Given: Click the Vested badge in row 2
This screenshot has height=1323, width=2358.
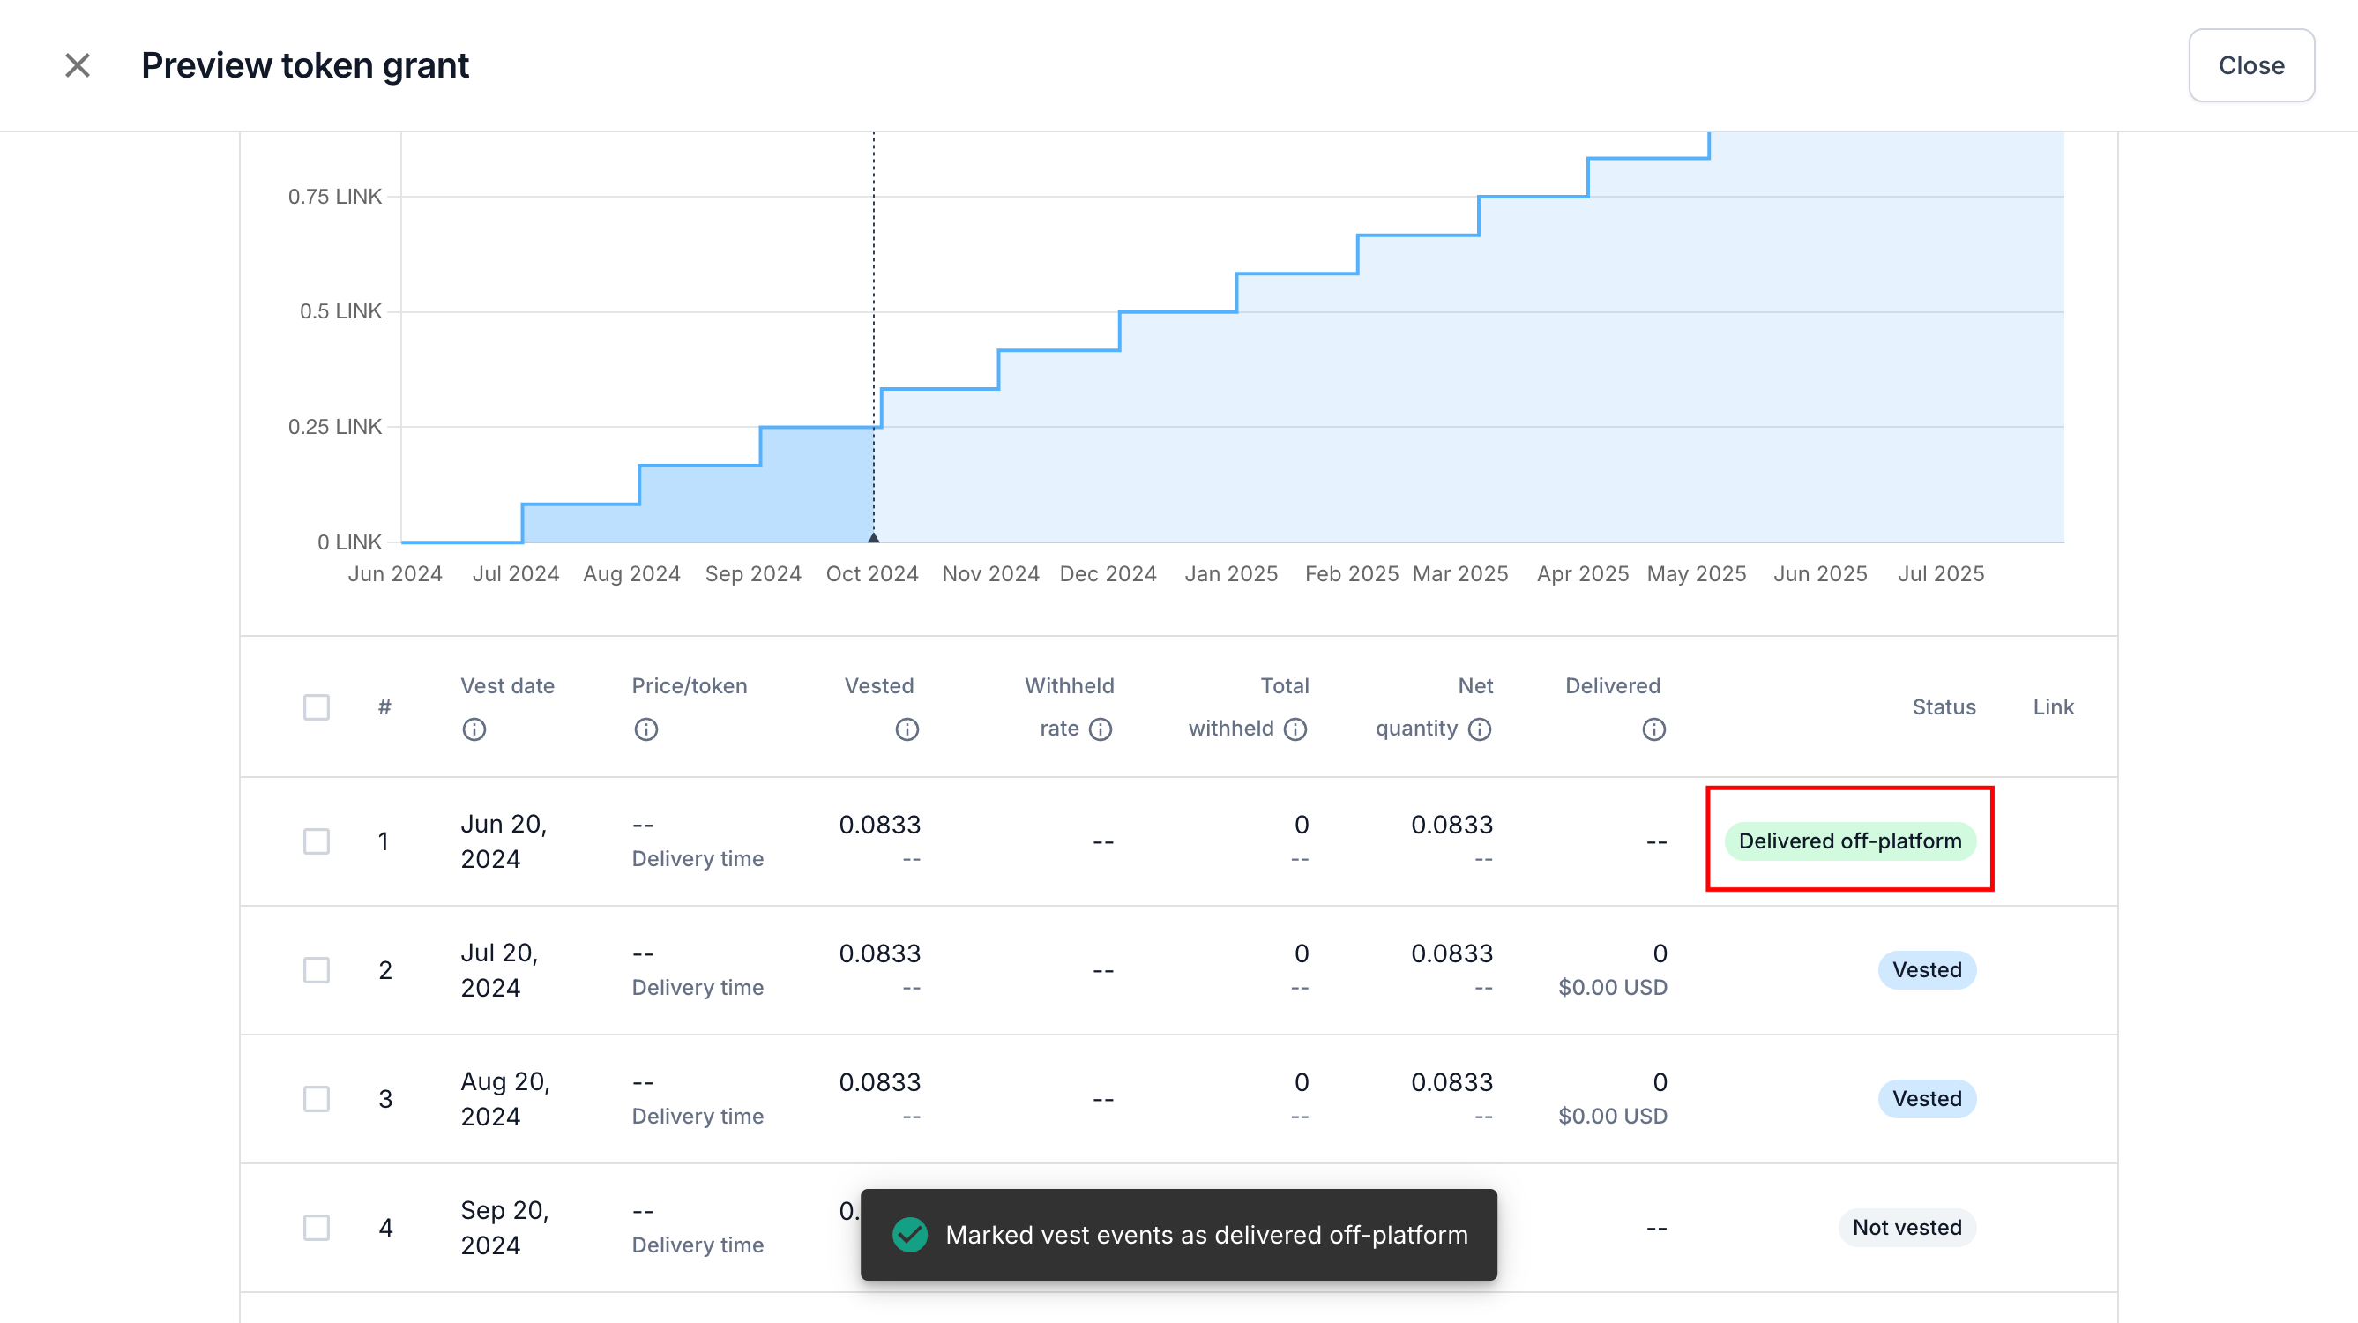Looking at the screenshot, I should click(1927, 969).
